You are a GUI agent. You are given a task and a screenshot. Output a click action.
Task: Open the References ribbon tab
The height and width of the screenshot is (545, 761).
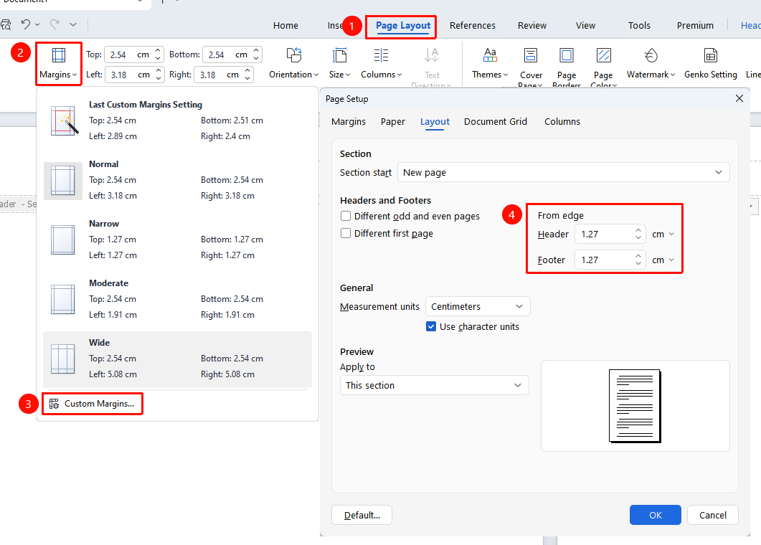pos(472,25)
